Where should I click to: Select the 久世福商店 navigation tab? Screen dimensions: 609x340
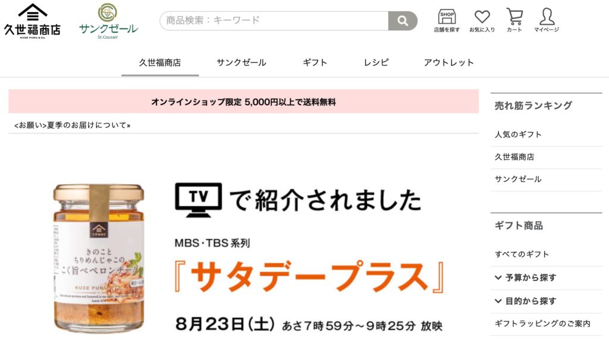click(160, 62)
